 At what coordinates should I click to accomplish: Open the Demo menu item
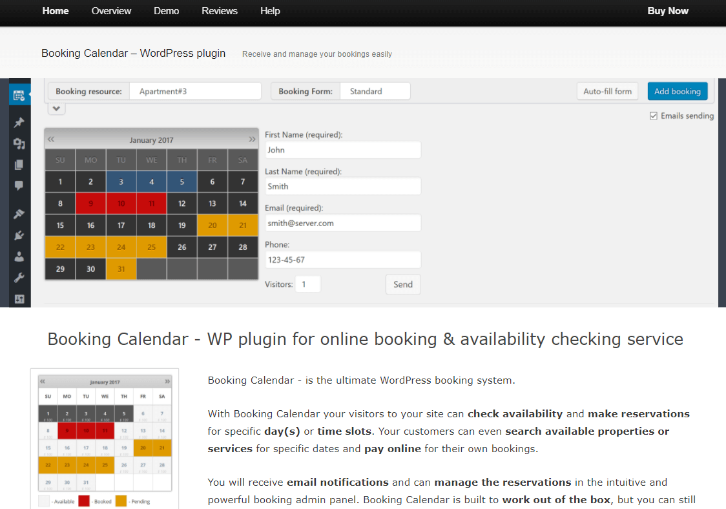[166, 11]
